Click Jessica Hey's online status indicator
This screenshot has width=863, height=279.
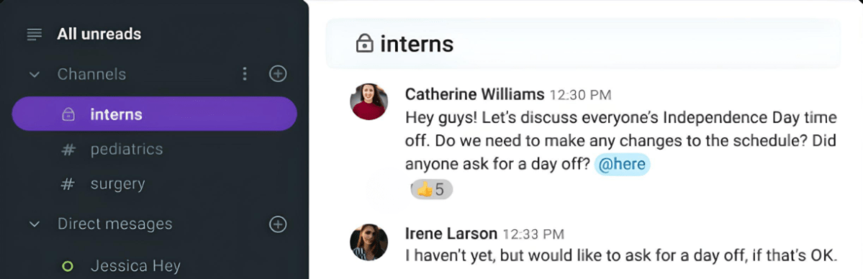click(x=68, y=266)
